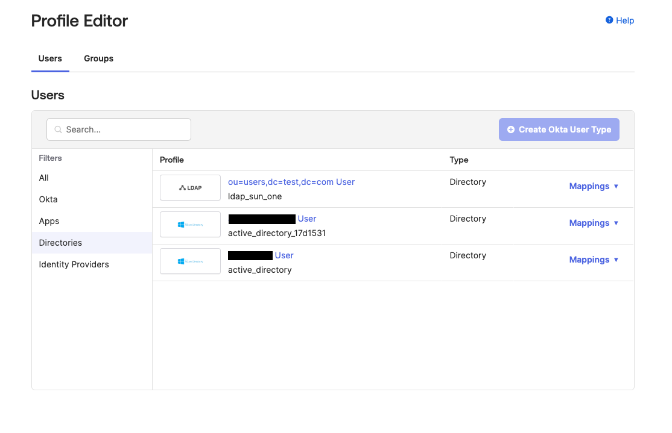
Task: Select the Users tab
Action: coord(50,58)
